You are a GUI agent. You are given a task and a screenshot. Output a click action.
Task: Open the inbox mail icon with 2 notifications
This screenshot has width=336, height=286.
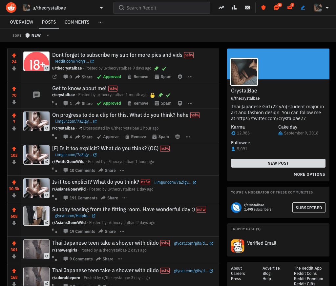(x=290, y=8)
